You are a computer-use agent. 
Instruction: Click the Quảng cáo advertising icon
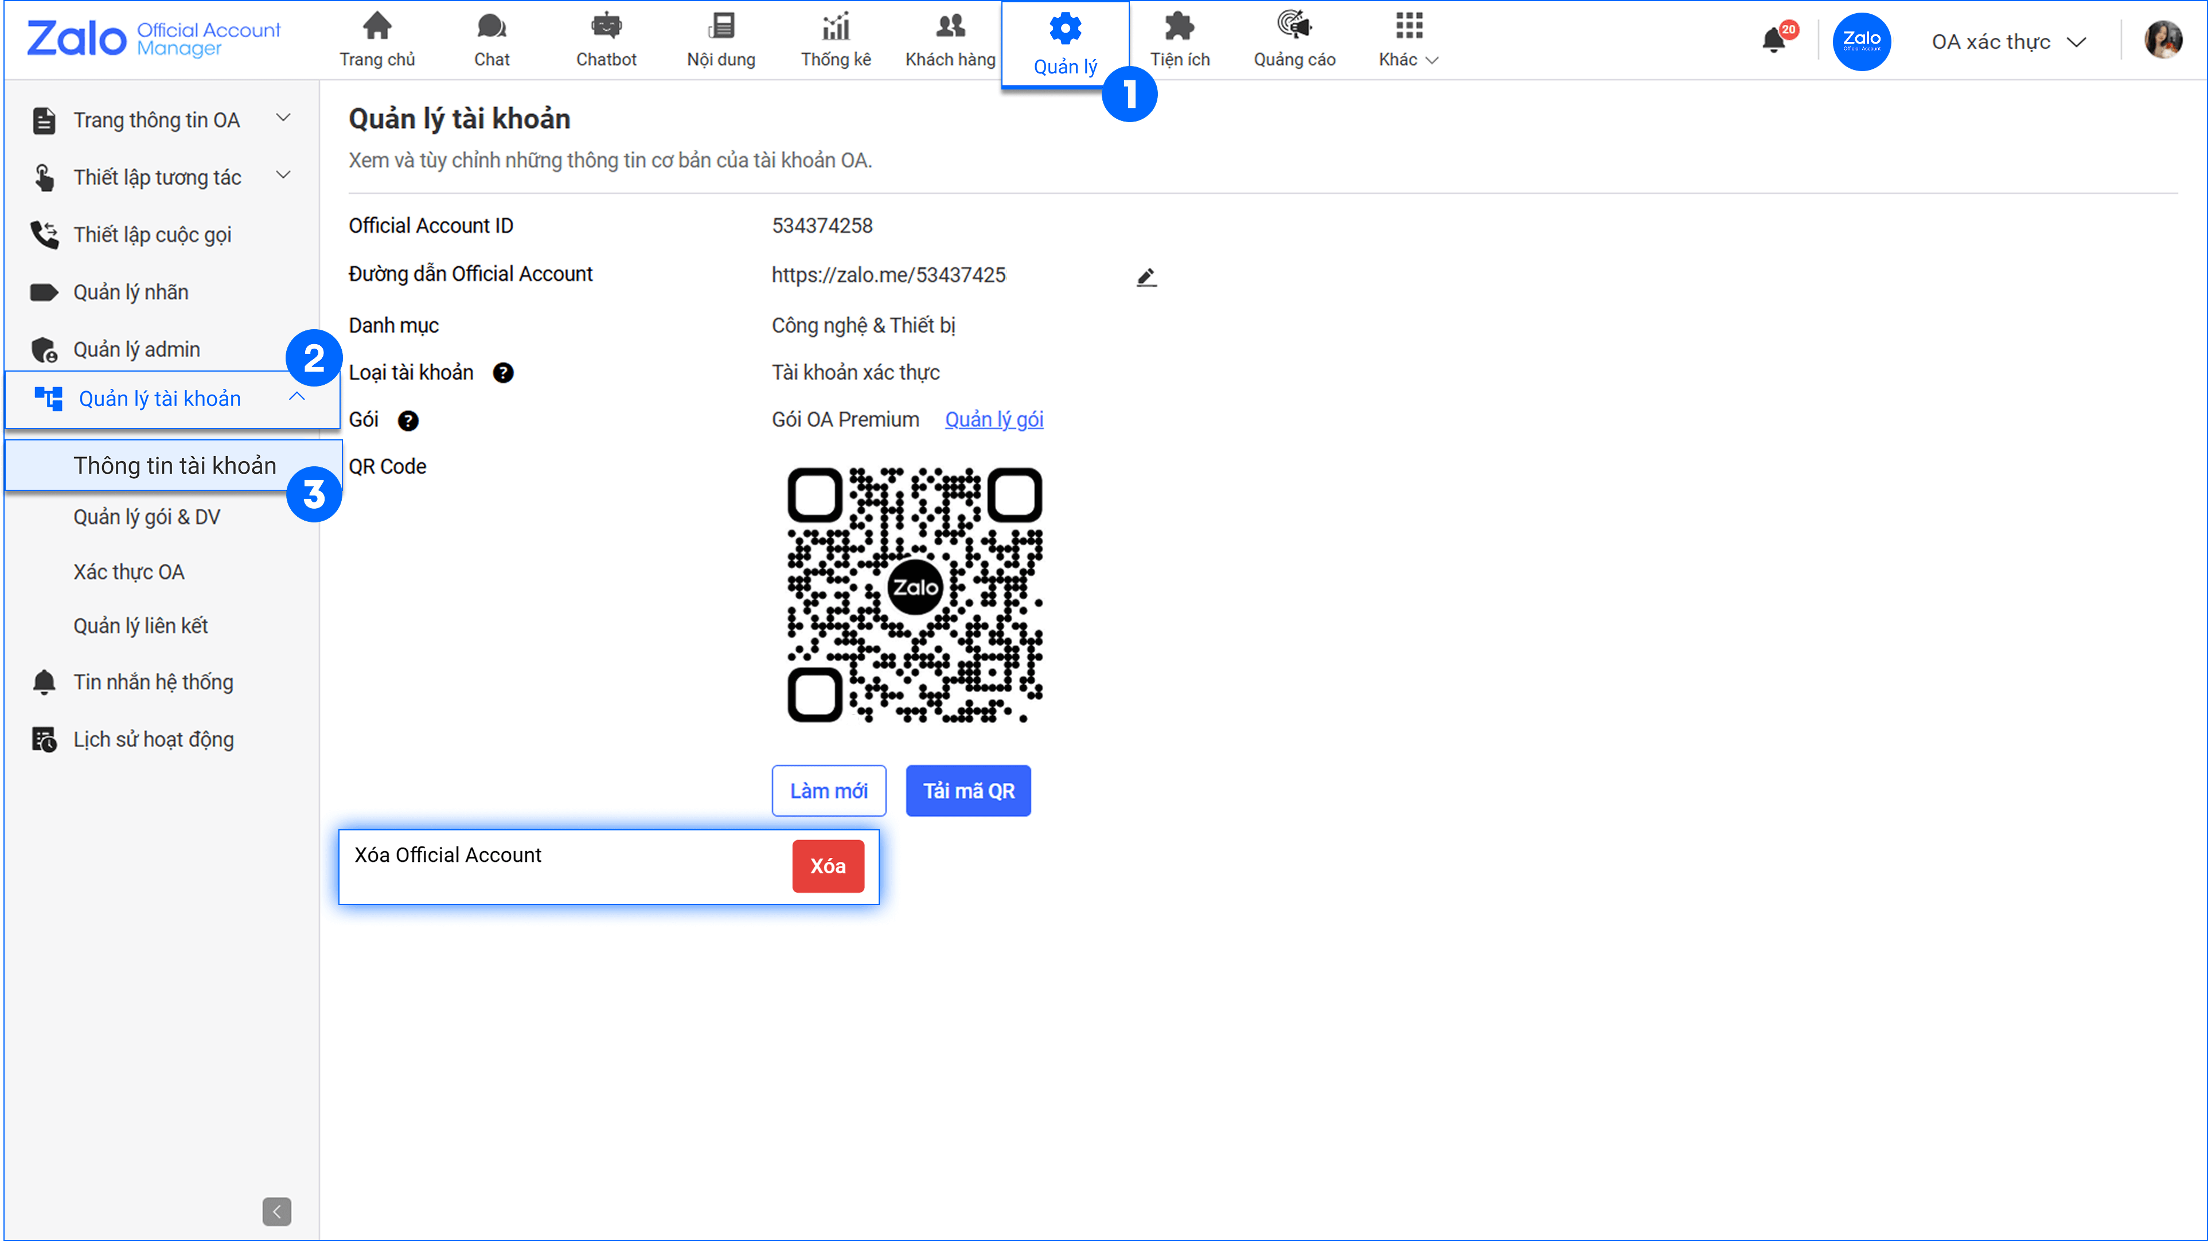1293,26
